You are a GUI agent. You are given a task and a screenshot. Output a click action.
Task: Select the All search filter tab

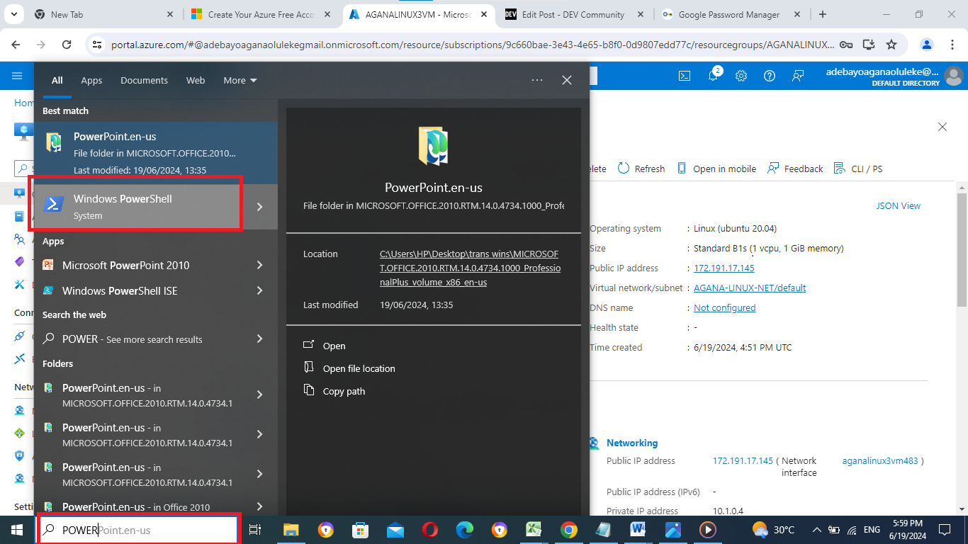pos(57,80)
